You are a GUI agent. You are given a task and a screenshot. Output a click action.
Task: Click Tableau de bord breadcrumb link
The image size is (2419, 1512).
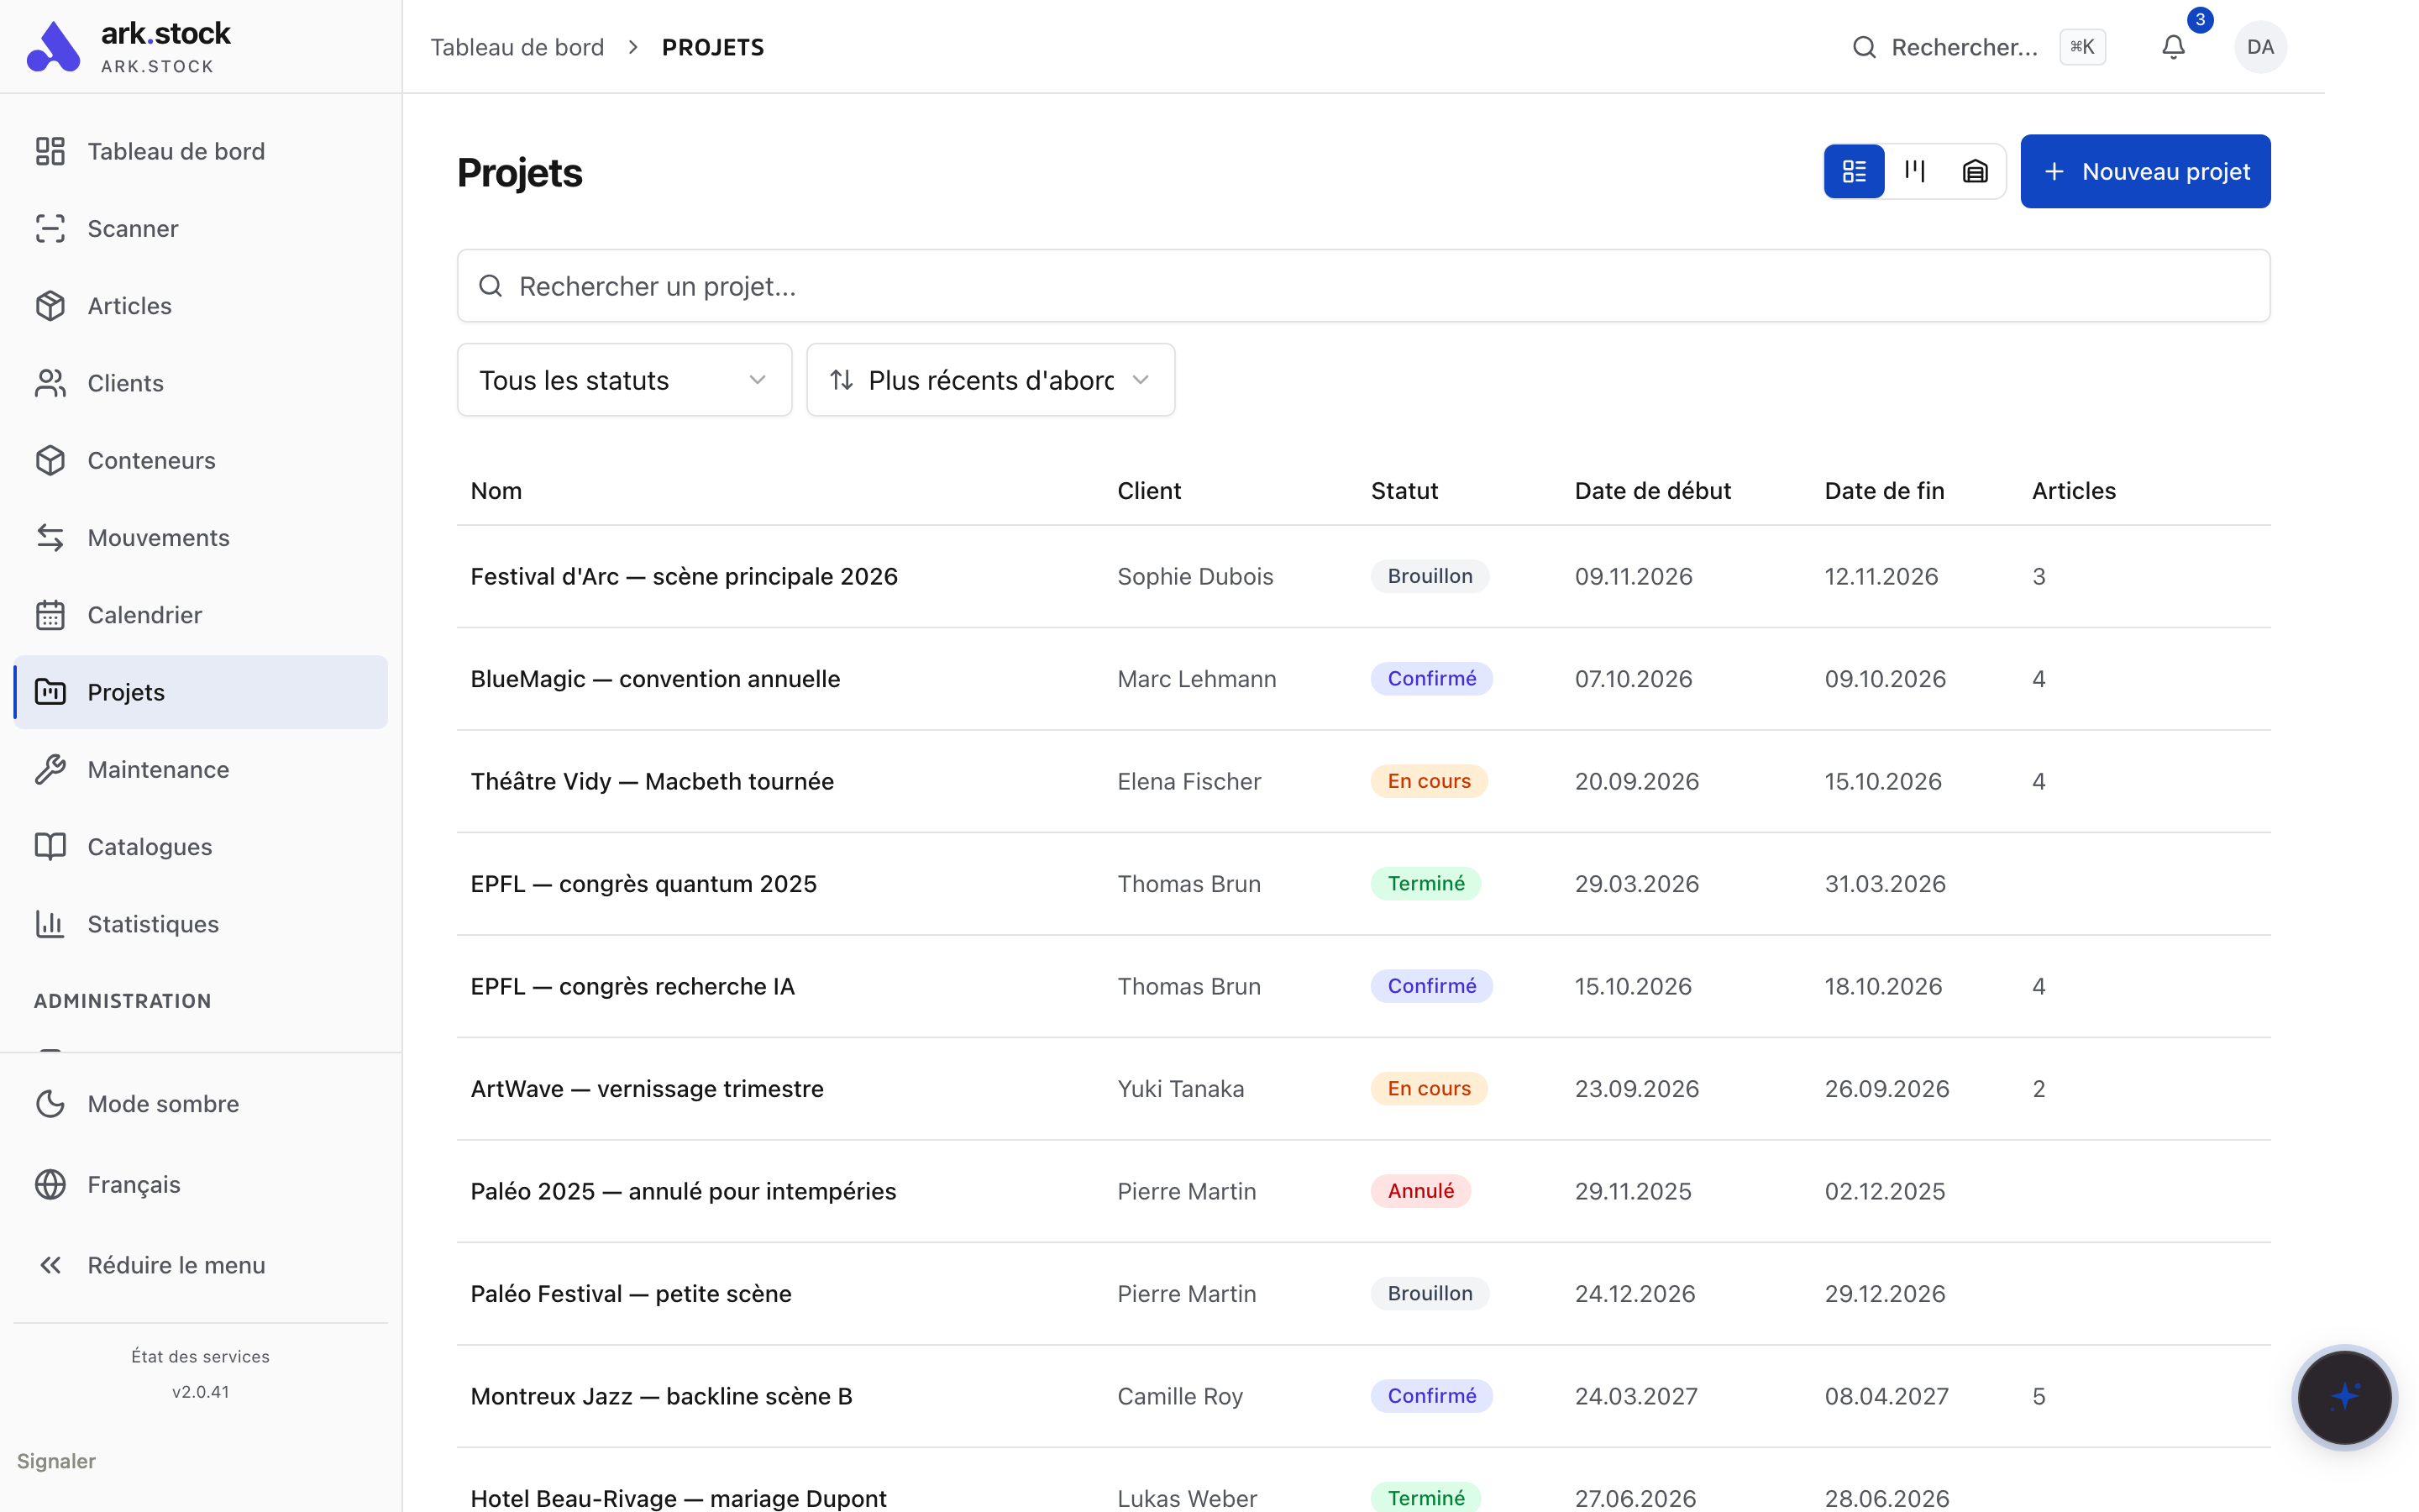517,47
